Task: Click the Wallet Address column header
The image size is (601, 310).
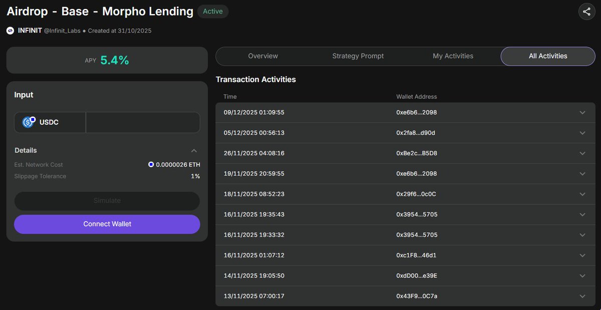Action: tap(416, 97)
